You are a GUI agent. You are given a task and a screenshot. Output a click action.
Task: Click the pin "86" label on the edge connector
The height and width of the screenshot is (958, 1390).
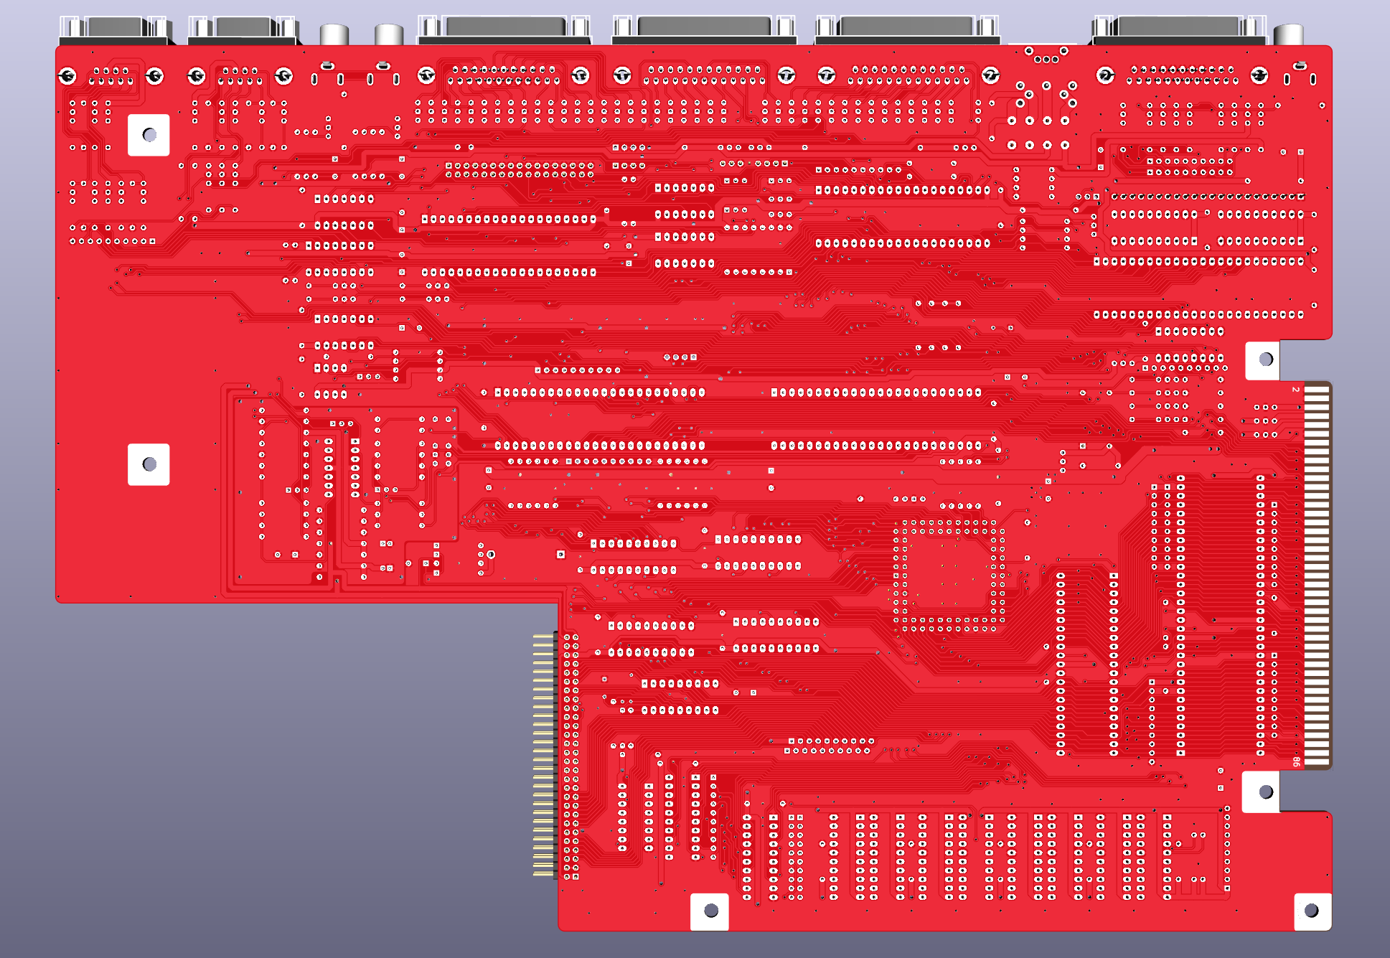[1296, 761]
